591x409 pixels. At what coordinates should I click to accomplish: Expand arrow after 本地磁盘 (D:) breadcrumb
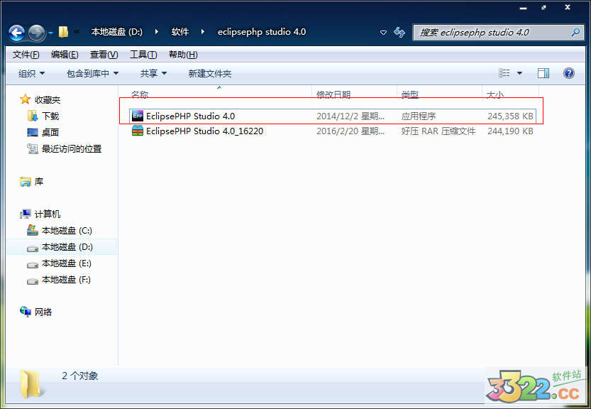coord(157,32)
